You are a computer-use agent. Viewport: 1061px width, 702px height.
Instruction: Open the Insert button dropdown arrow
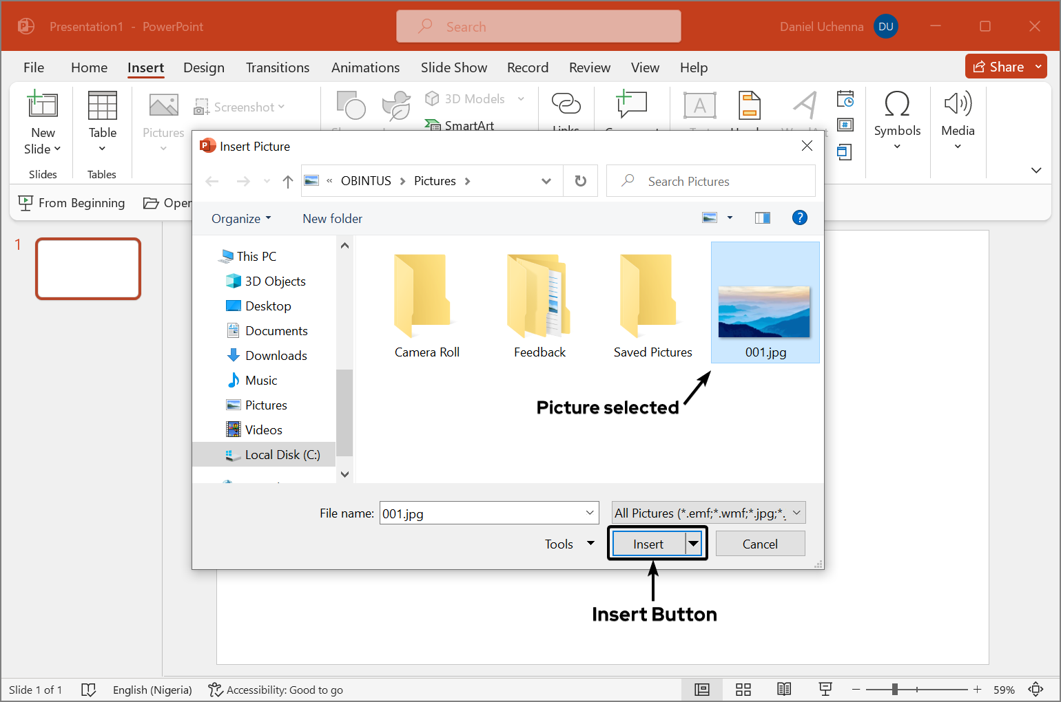click(693, 544)
